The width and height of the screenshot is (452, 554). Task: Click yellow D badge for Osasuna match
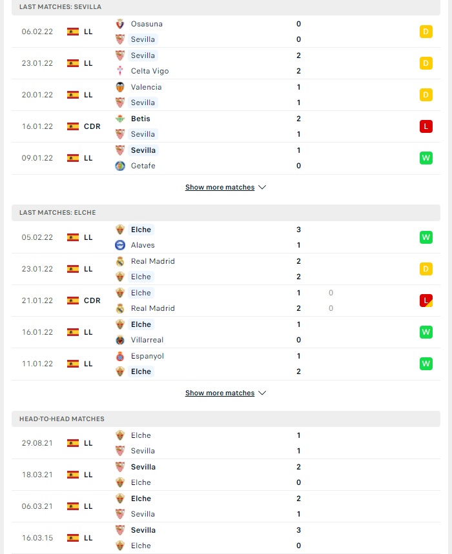(426, 32)
